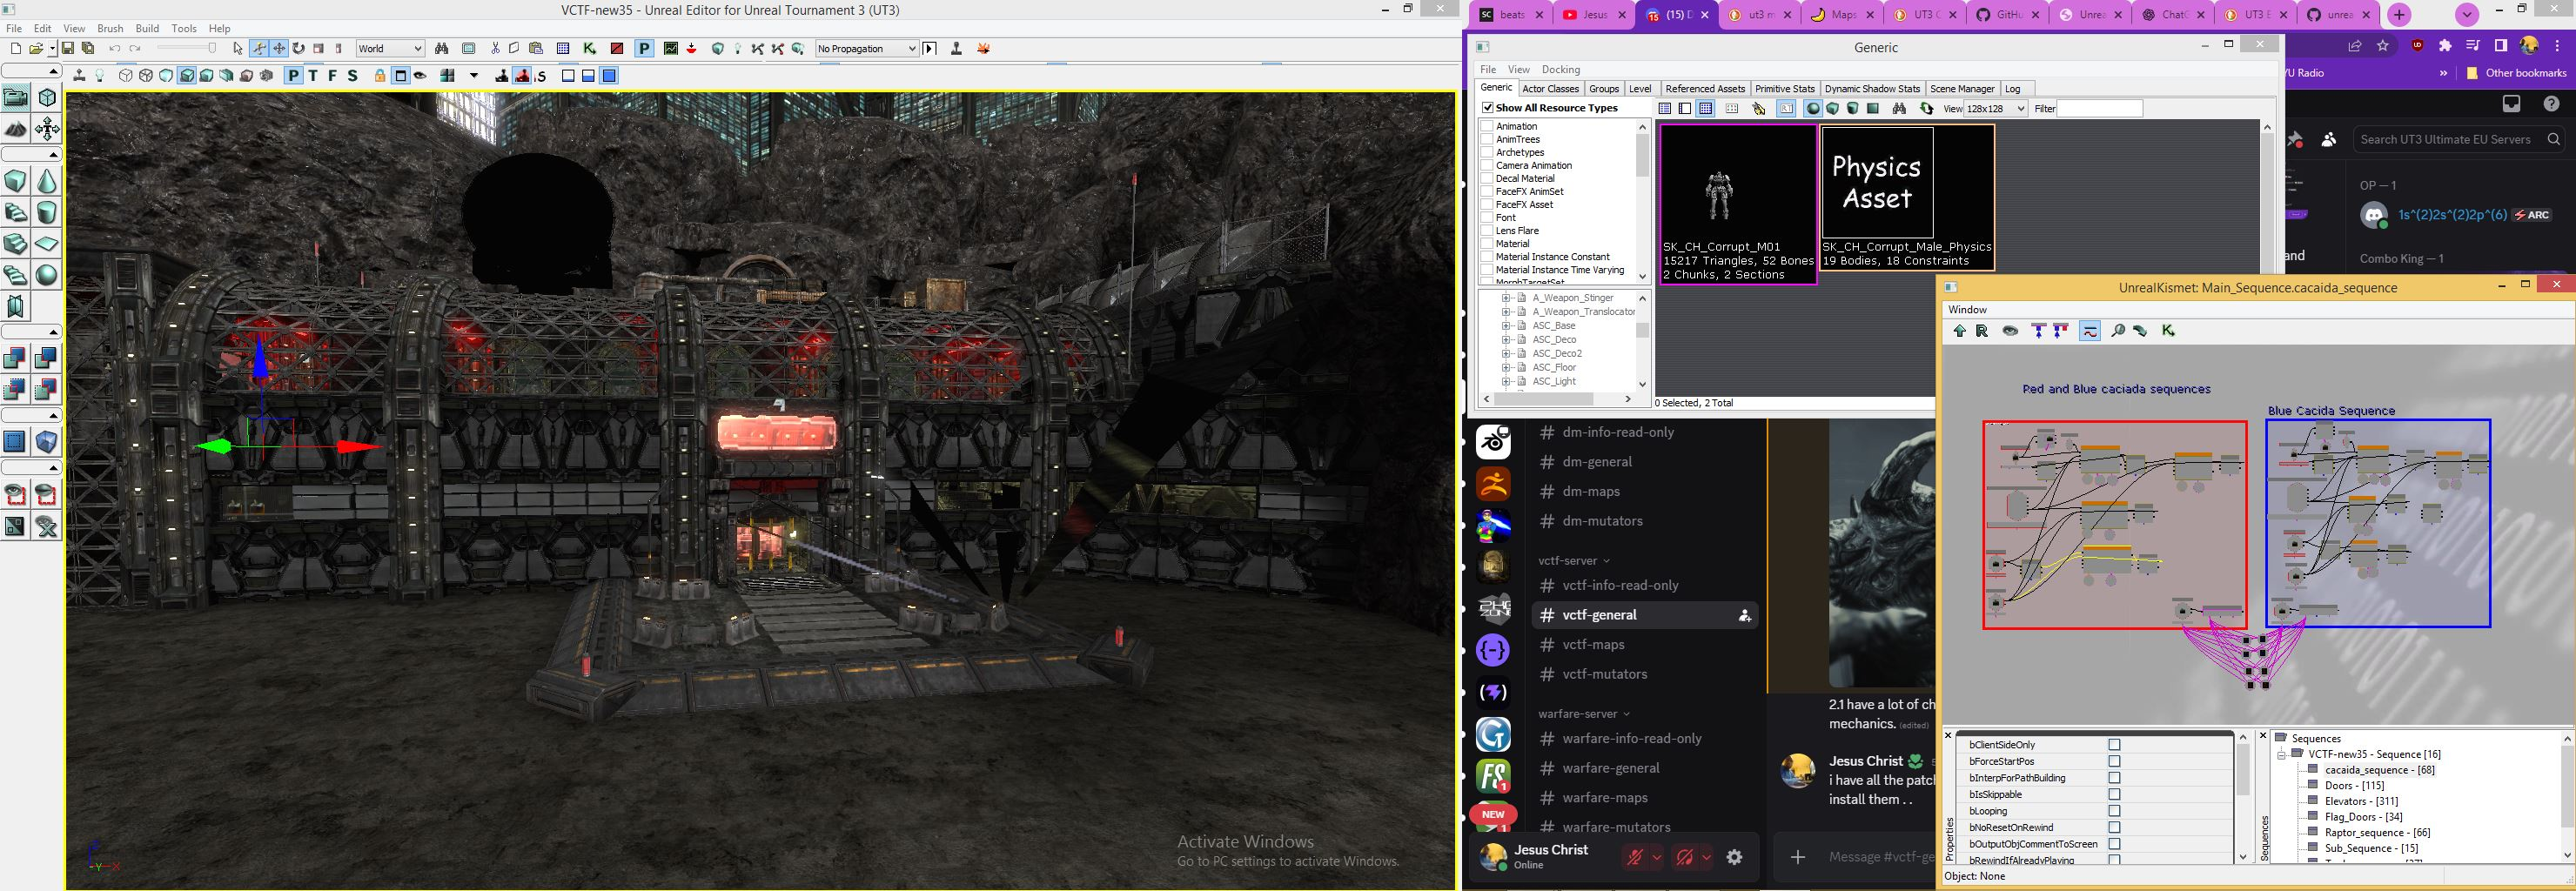Open the Search for Actors tool
The height and width of the screenshot is (891, 2576).
pyautogui.click(x=442, y=48)
